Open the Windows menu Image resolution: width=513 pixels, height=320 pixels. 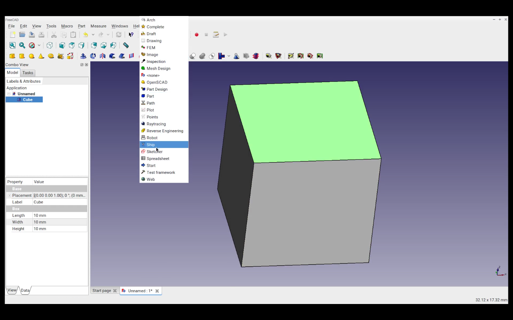tap(120, 26)
